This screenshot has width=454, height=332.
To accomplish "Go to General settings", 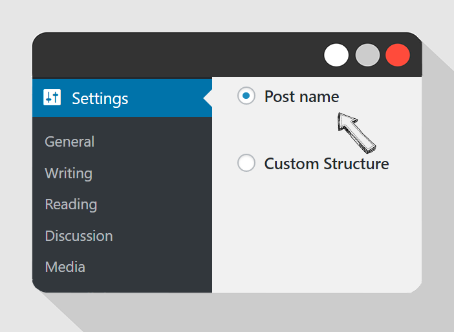I will [x=69, y=141].
